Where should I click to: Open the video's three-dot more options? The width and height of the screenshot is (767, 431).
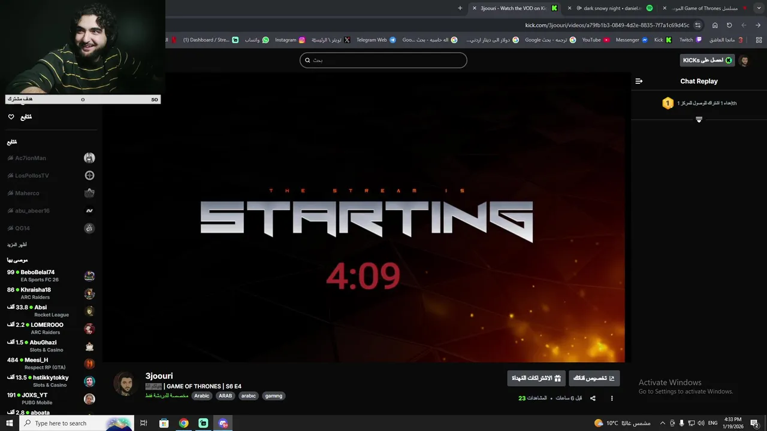[612, 398]
